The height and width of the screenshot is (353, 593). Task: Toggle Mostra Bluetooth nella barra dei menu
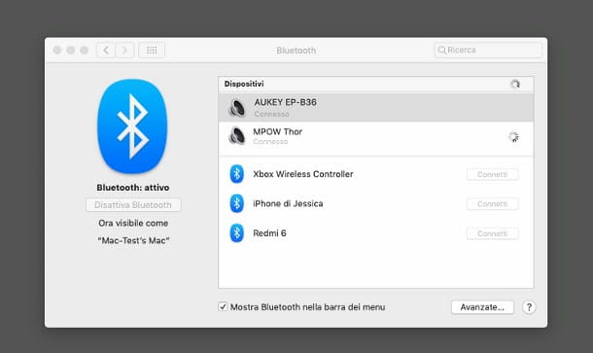pyautogui.click(x=223, y=307)
